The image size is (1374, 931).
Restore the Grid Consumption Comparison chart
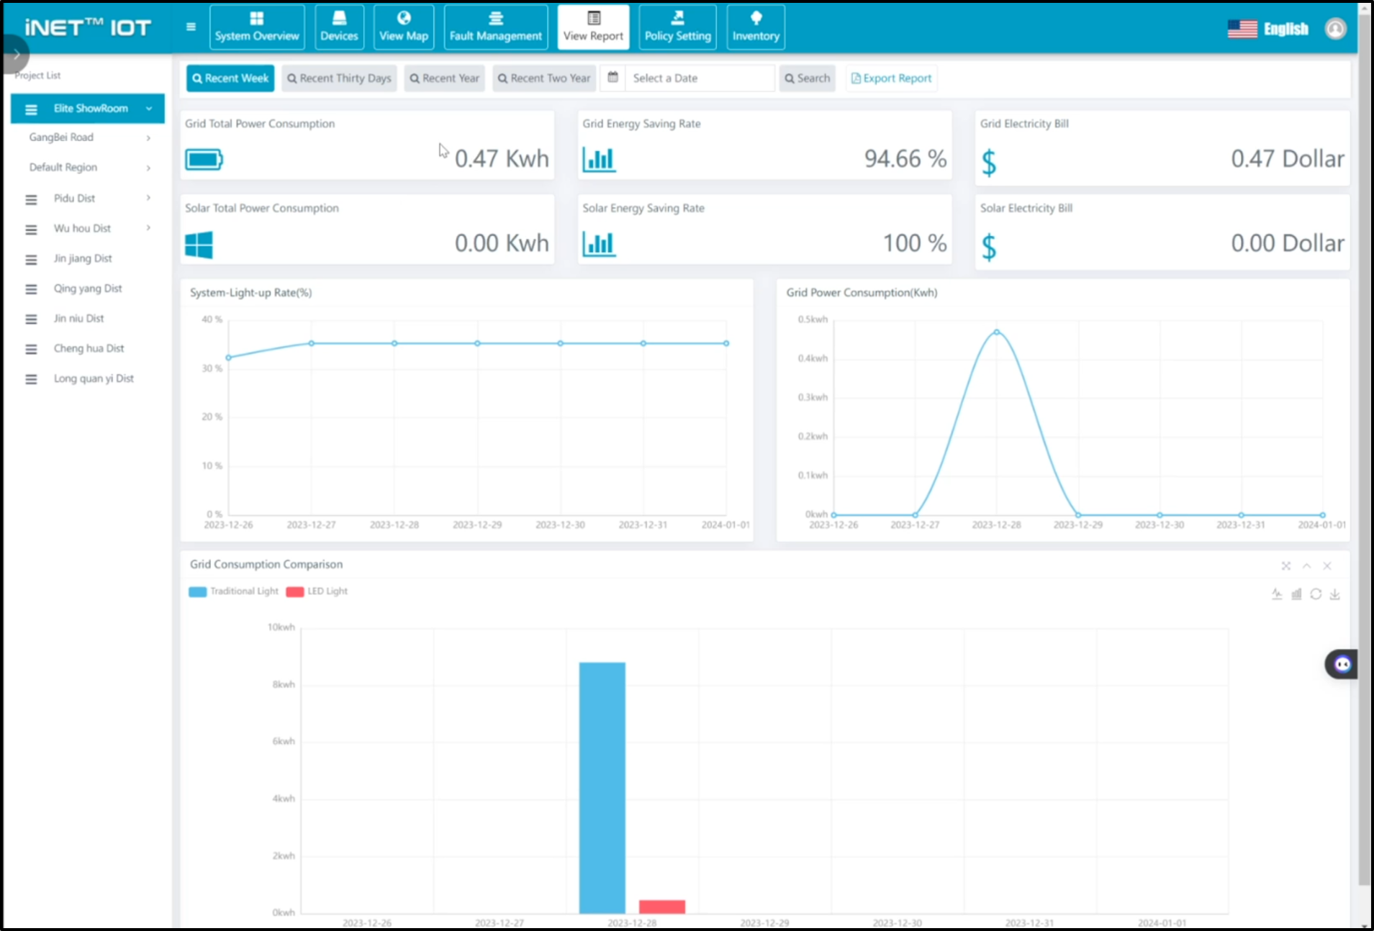click(1316, 594)
